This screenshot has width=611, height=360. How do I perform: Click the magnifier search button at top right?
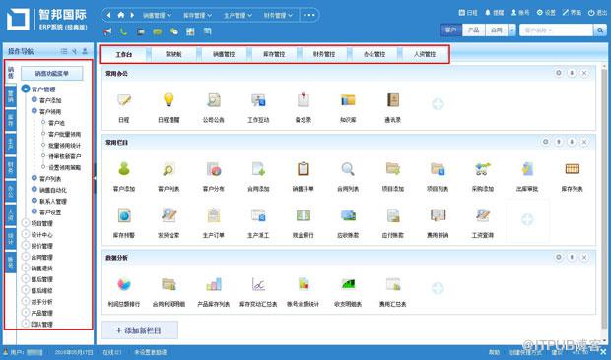pyautogui.click(x=600, y=30)
